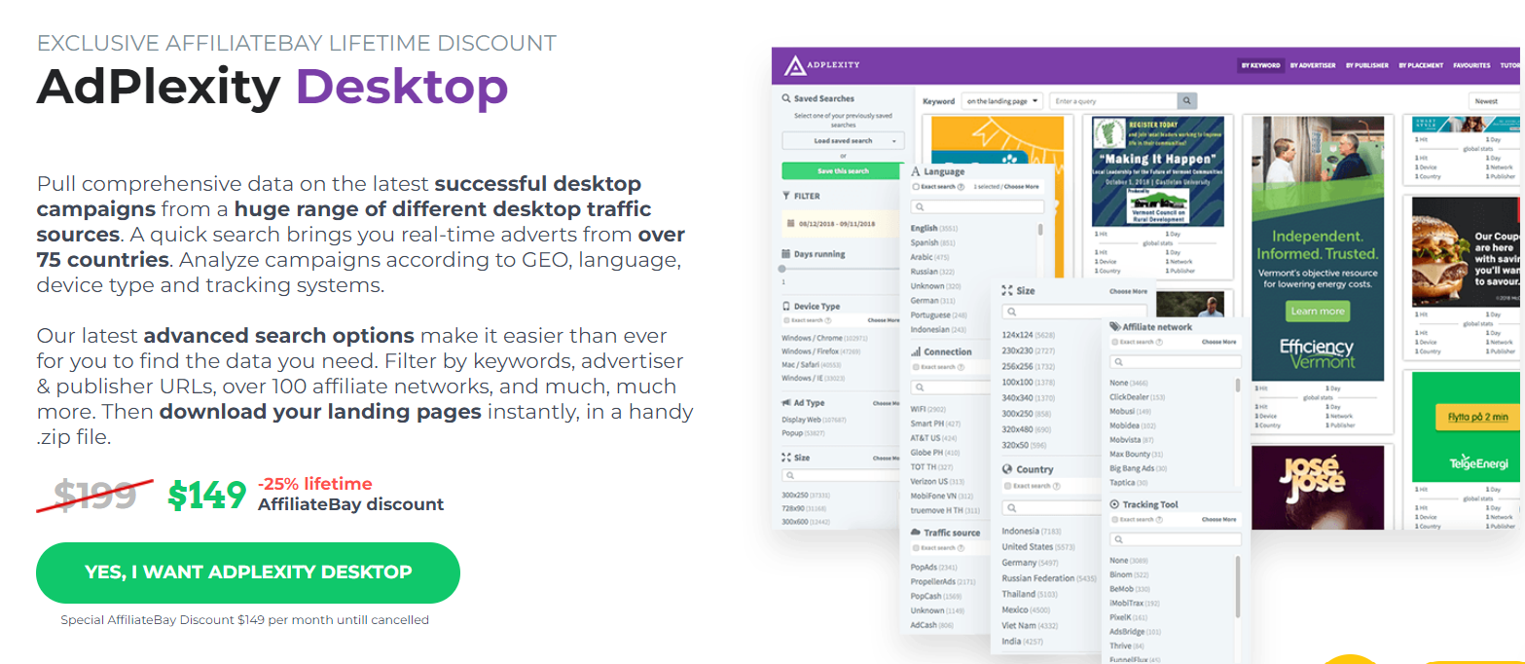Click the Affiliate network tag icon
1525x664 pixels.
(x=1114, y=327)
